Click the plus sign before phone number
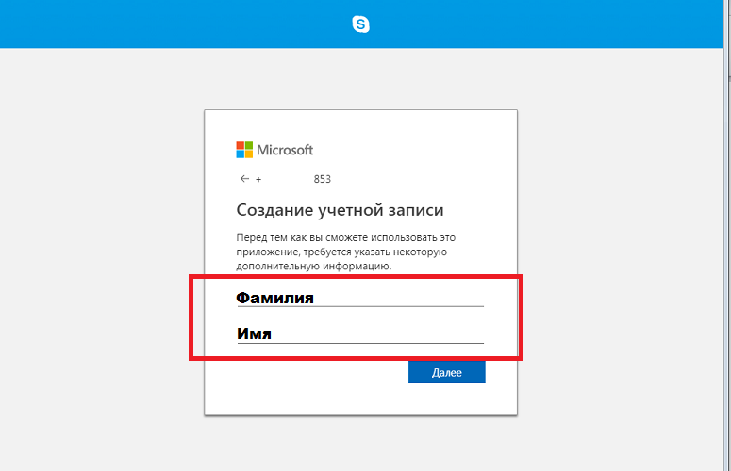This screenshot has width=731, height=471. coord(258,179)
